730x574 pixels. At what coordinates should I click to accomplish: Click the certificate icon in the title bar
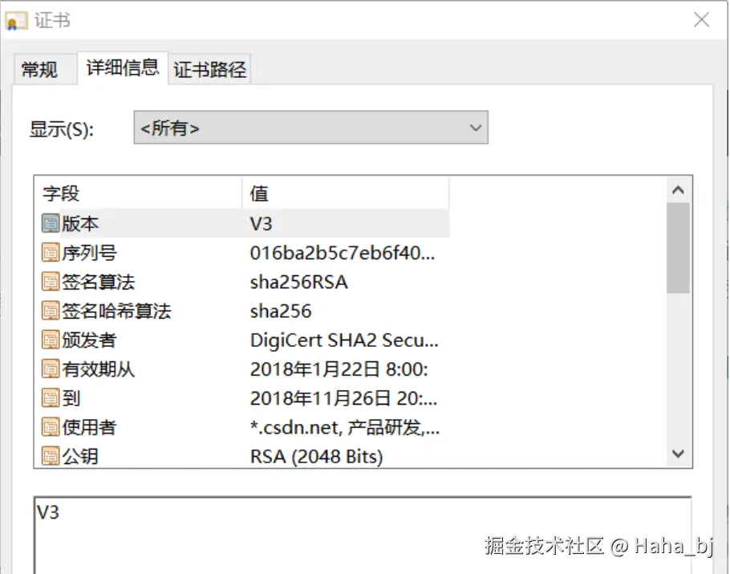14,20
